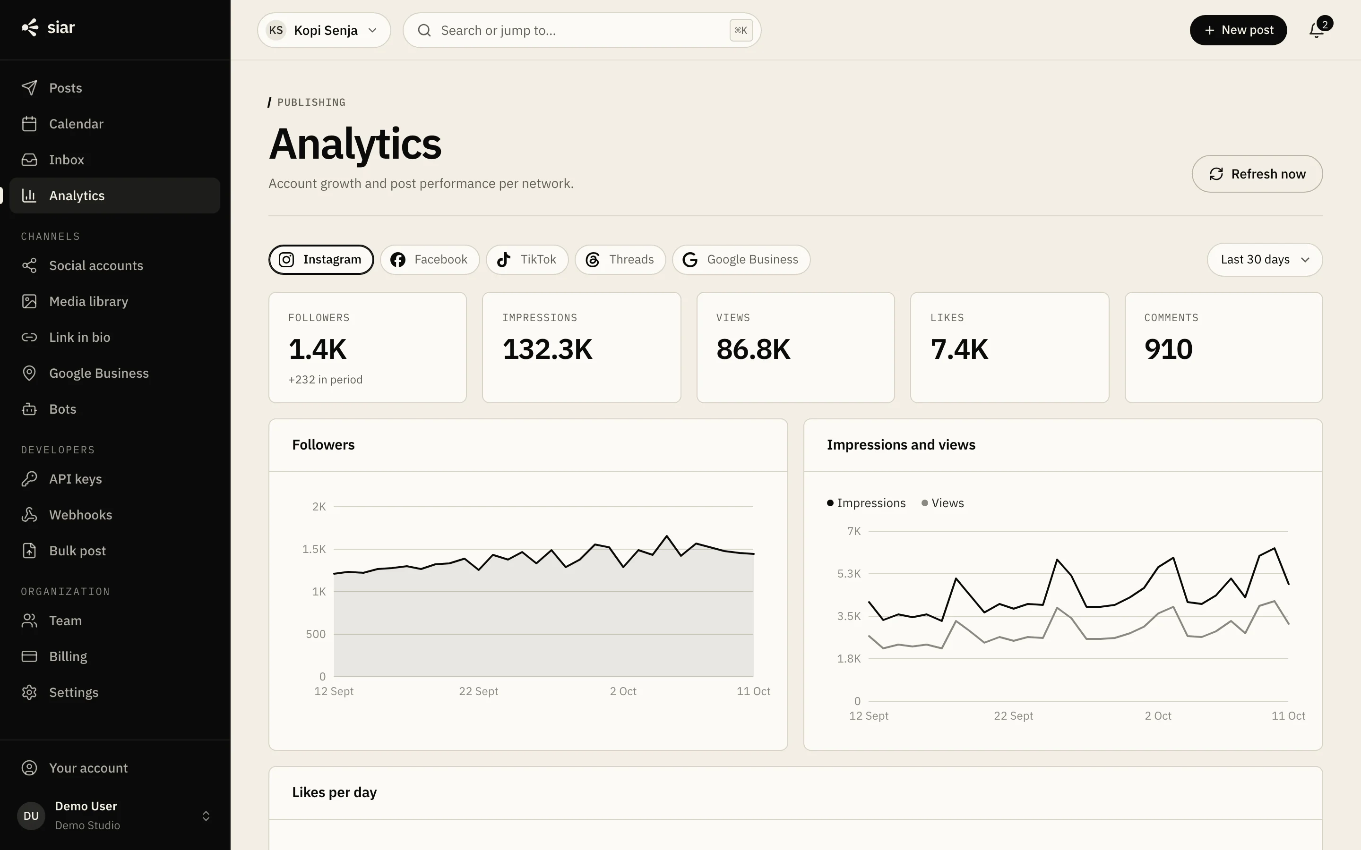Click the Views 86.8K card
The width and height of the screenshot is (1361, 850).
(x=796, y=348)
